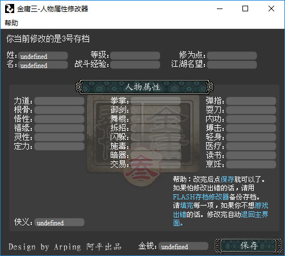Maximize the window
Screen dimensions: 285x256
[245, 8]
